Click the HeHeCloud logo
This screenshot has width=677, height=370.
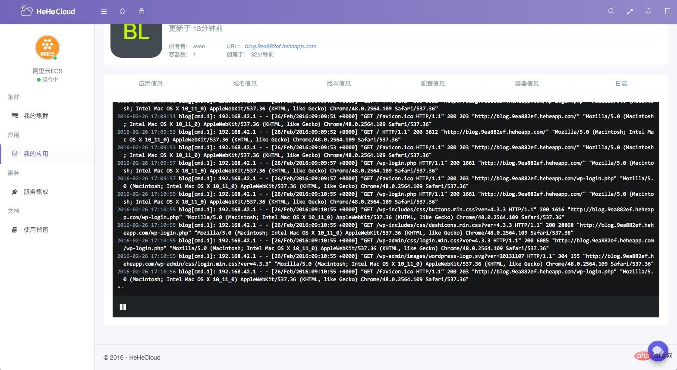coord(48,12)
